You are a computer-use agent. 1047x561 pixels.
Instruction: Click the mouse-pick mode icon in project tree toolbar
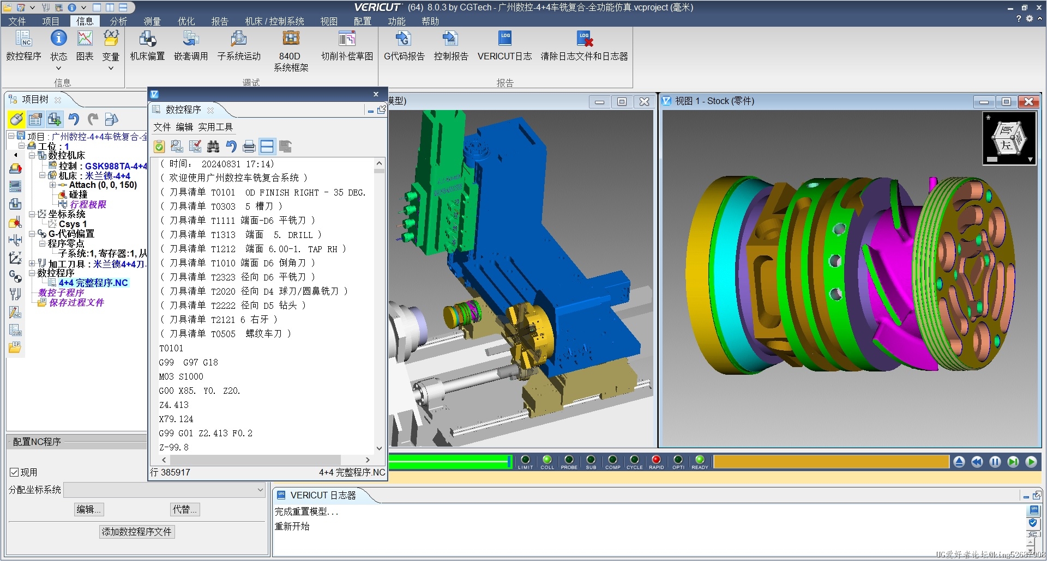pyautogui.click(x=16, y=119)
